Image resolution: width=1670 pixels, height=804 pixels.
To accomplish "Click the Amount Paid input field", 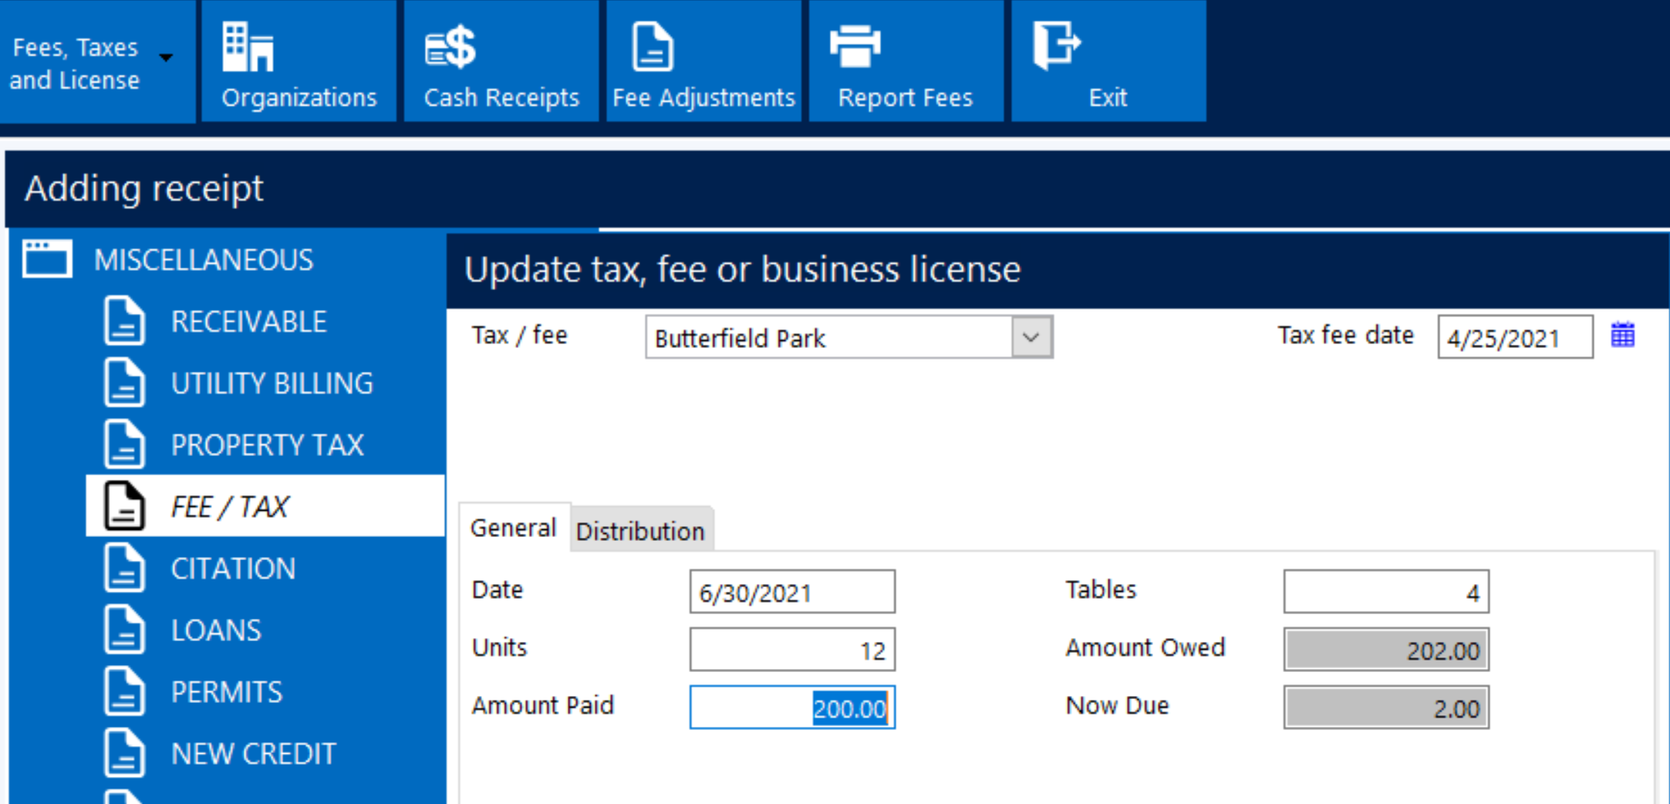I will pos(791,708).
